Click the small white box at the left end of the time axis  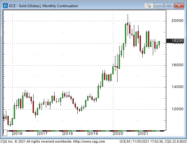(x=5, y=133)
